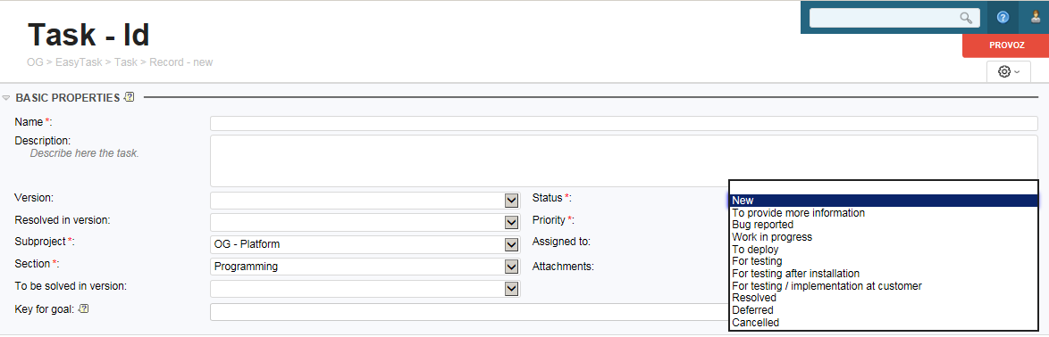Image resolution: width=1049 pixels, height=337 pixels.
Task: Click help icon next to Basic Properties
Action: [130, 97]
